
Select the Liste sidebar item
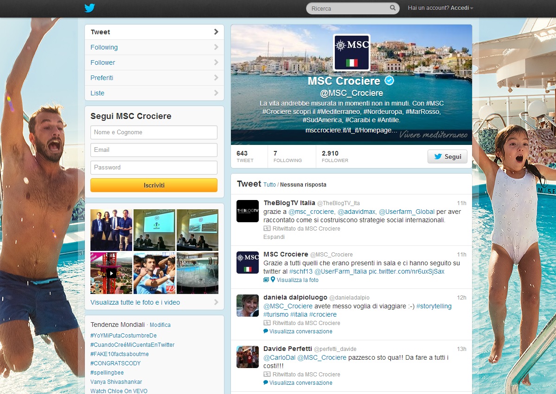pyautogui.click(x=154, y=93)
